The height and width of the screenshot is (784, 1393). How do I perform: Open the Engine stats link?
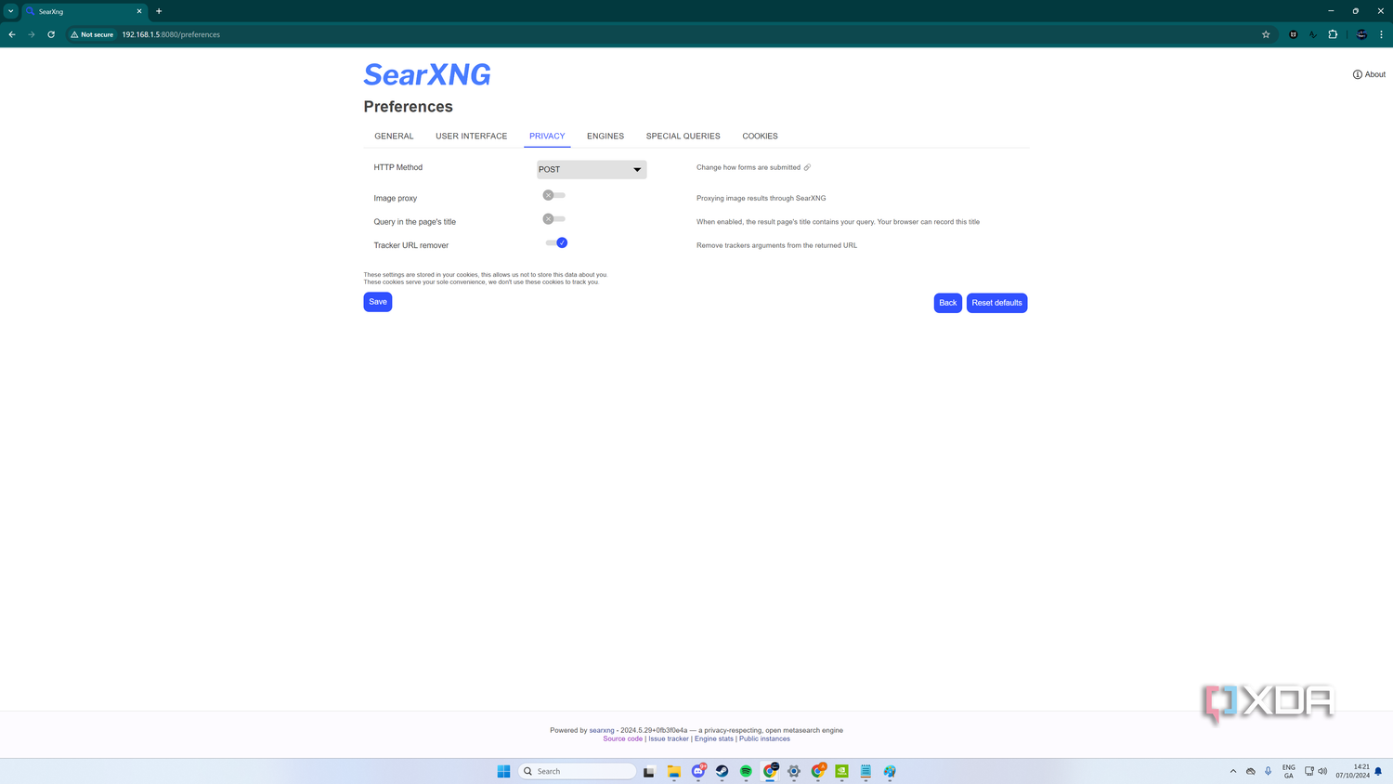click(714, 738)
